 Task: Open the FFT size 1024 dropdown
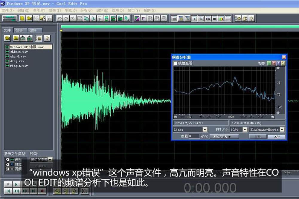pyautogui.click(x=245, y=129)
